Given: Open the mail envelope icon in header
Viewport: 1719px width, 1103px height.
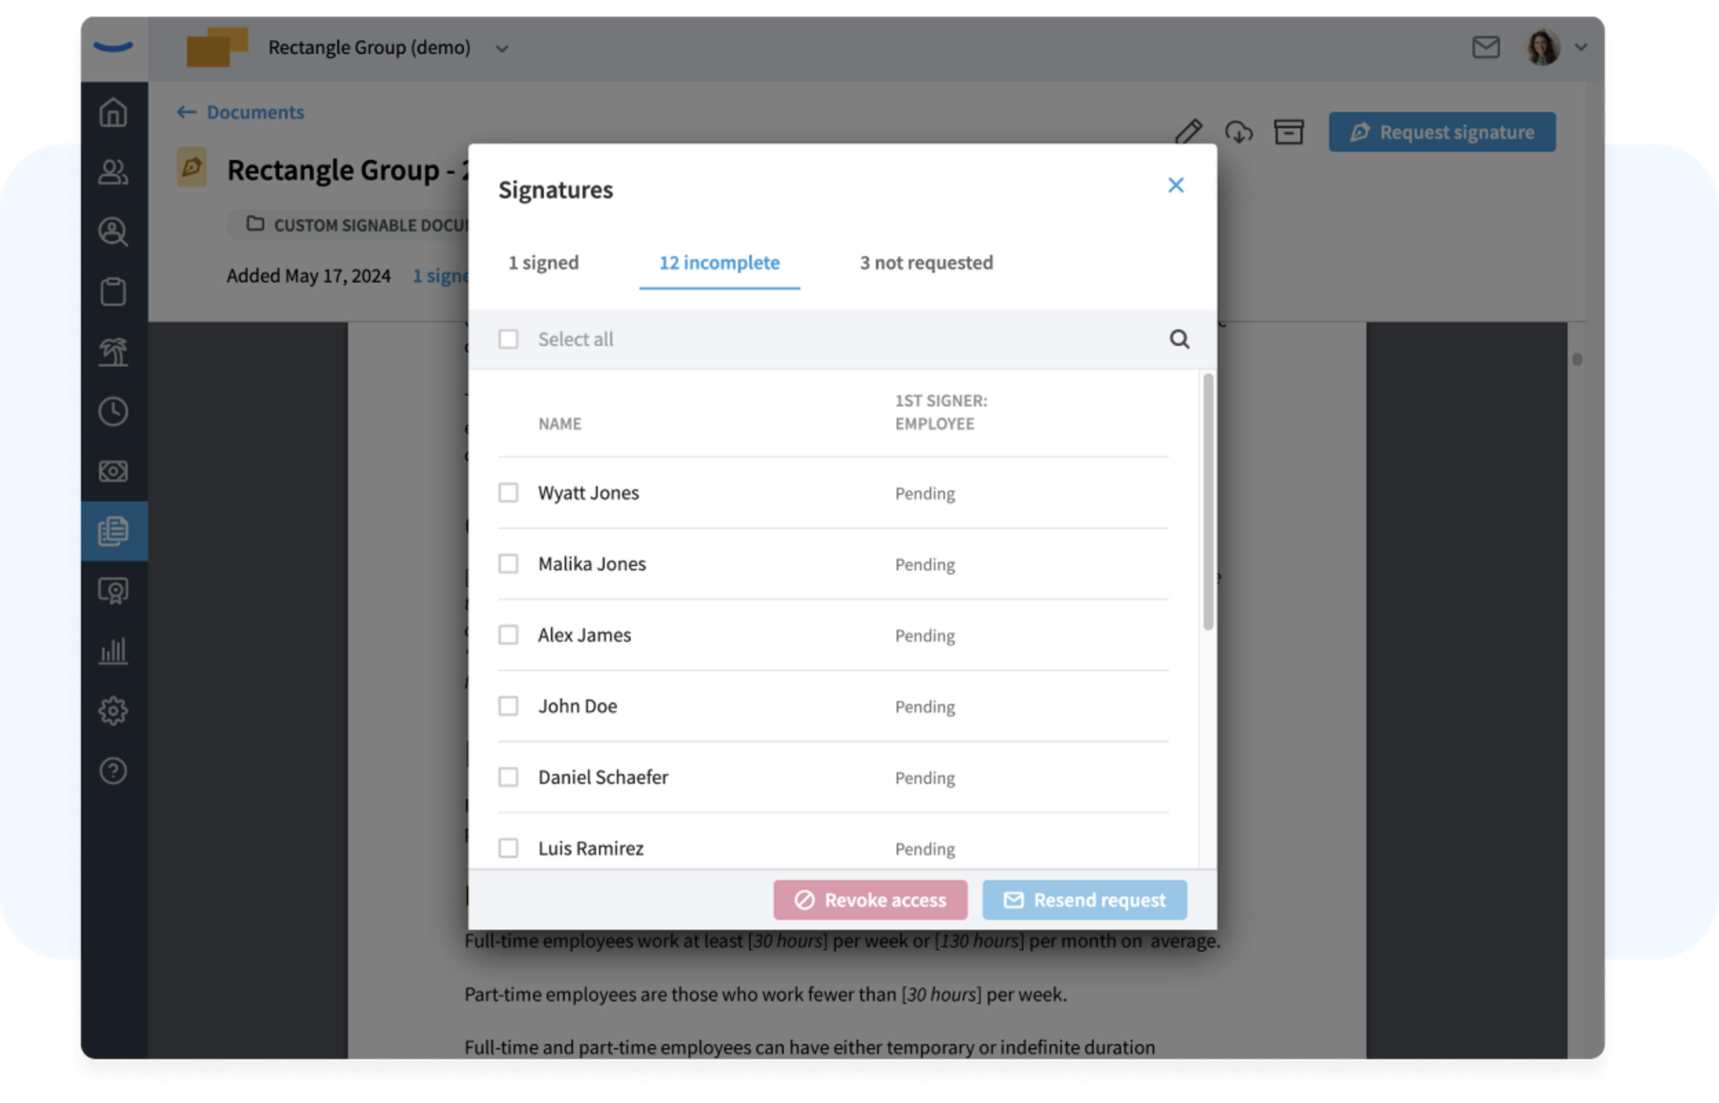Looking at the screenshot, I should pos(1486,47).
